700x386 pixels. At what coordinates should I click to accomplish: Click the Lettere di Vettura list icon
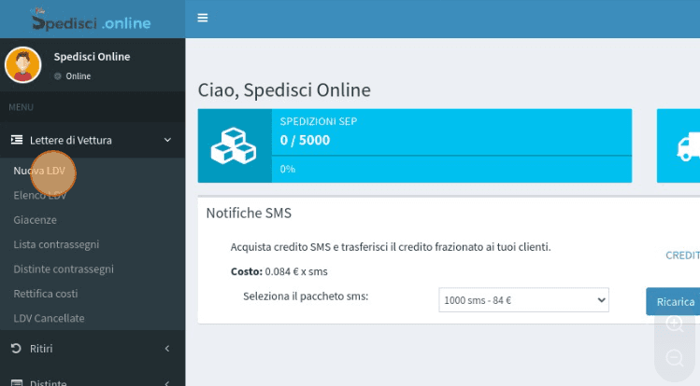point(17,140)
